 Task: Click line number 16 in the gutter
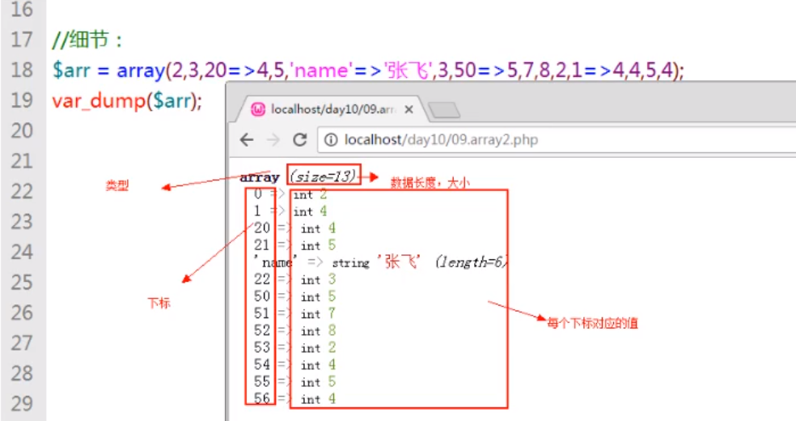(22, 9)
